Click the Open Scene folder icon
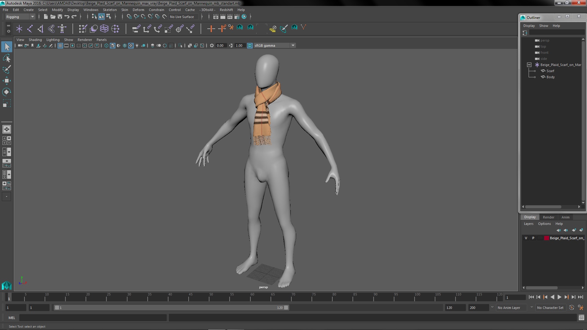Screen dimensions: 587x330 pos(53,16)
